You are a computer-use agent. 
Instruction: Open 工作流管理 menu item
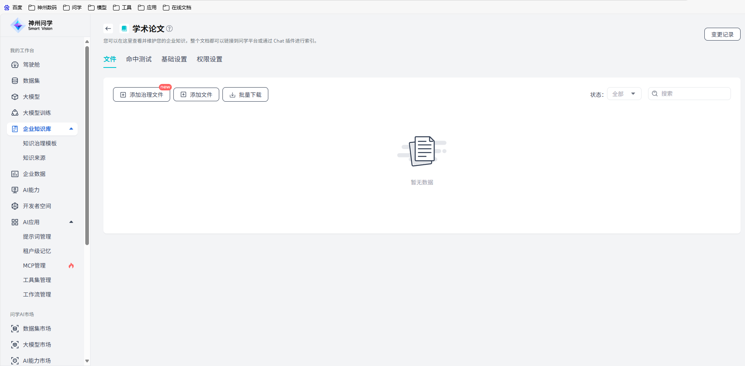(37, 294)
